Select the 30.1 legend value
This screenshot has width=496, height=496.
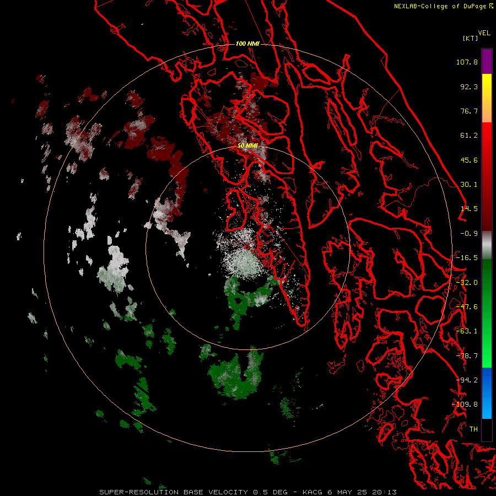click(x=469, y=185)
